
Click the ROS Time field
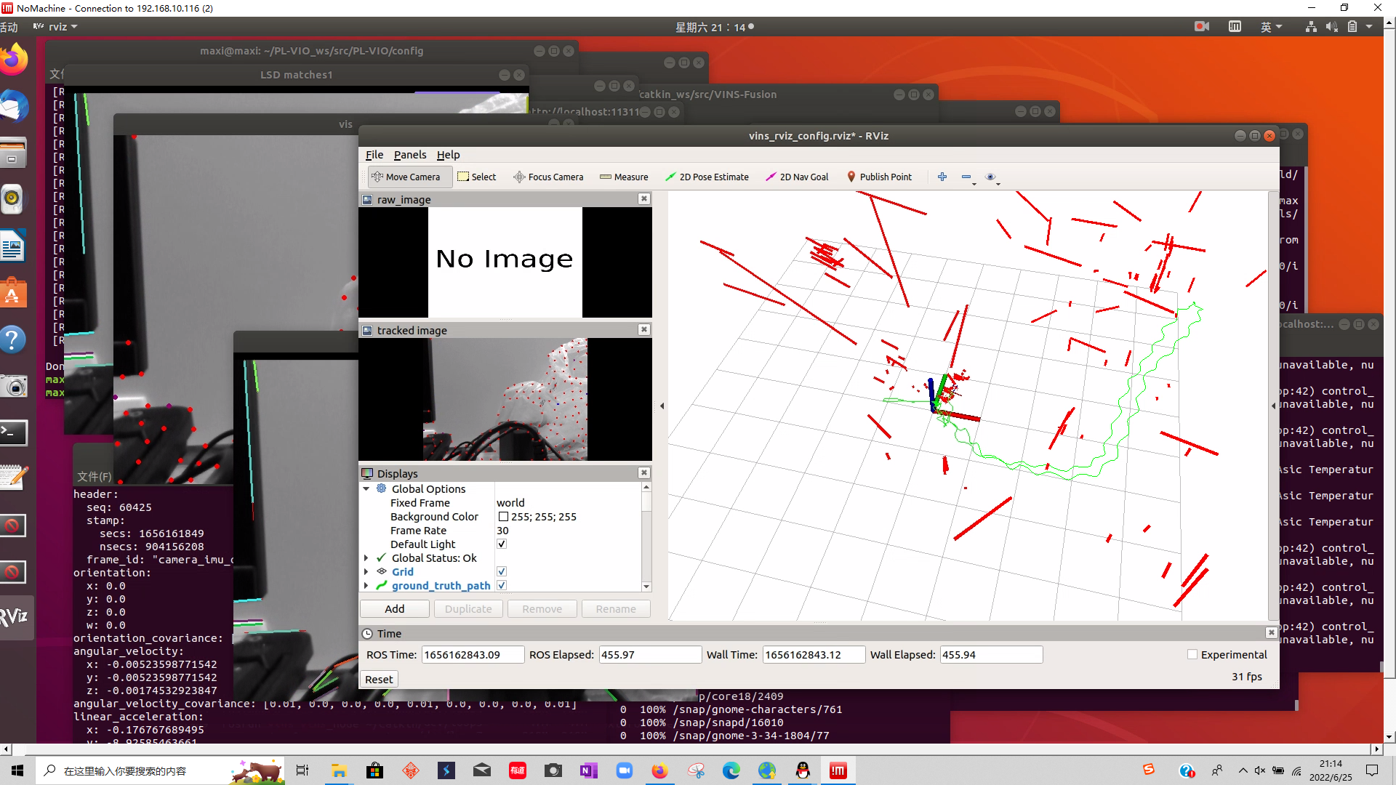pos(473,655)
